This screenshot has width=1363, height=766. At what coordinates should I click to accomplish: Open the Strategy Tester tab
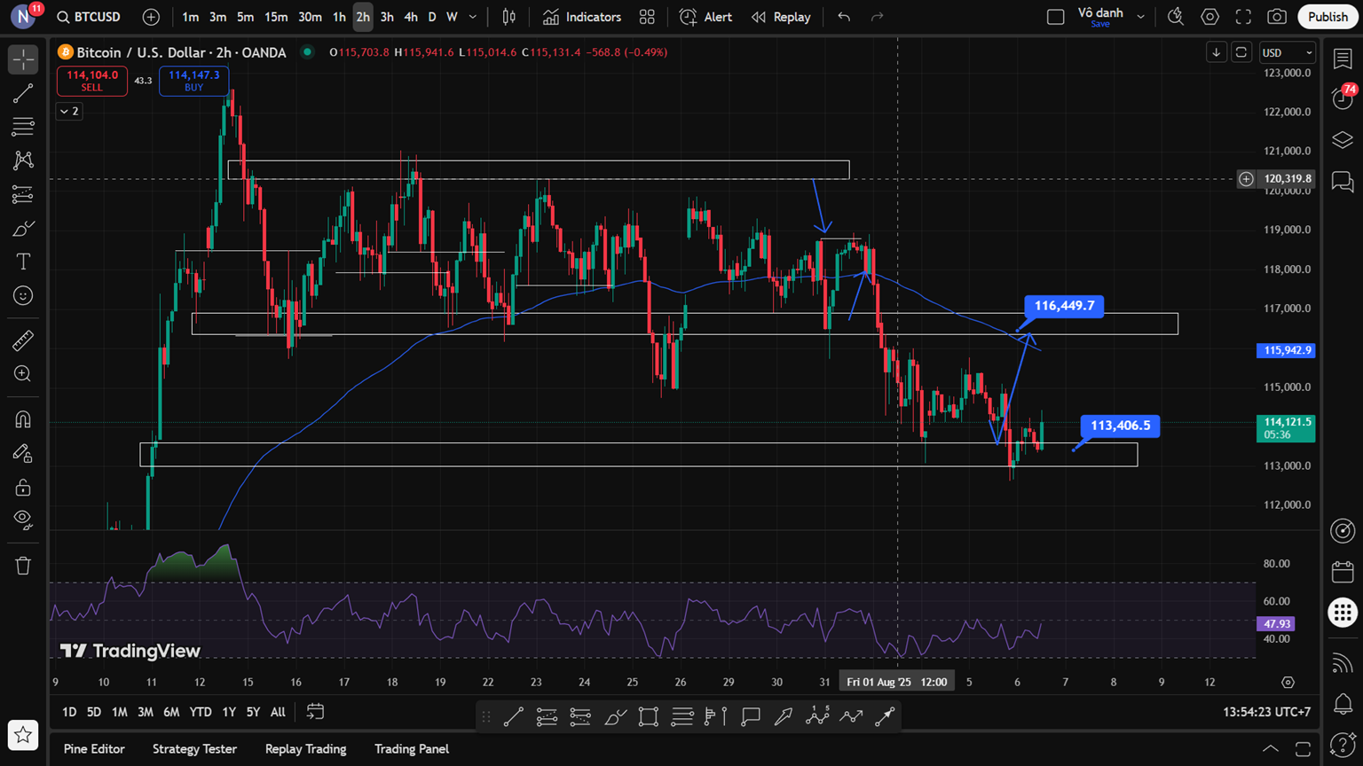point(194,749)
